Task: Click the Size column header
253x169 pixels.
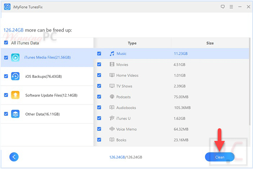Action: point(210,43)
